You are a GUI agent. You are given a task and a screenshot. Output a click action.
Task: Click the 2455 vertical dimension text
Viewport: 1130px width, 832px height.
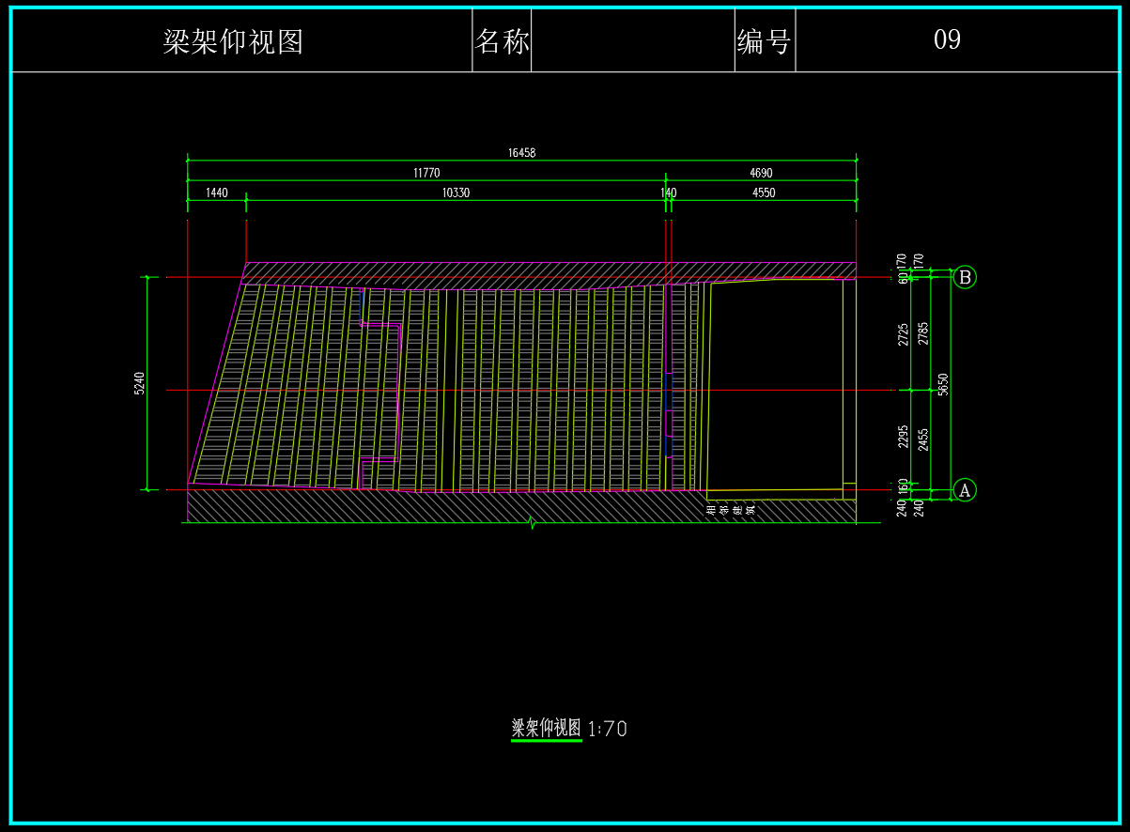[x=923, y=439]
